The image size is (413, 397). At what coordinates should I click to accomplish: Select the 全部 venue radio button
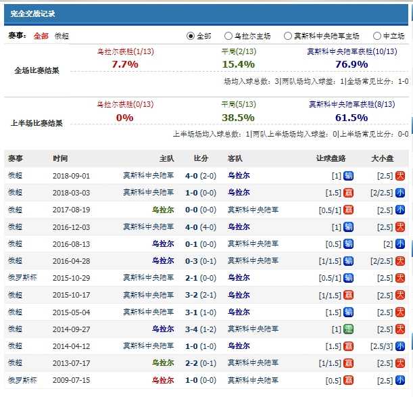tap(191, 36)
